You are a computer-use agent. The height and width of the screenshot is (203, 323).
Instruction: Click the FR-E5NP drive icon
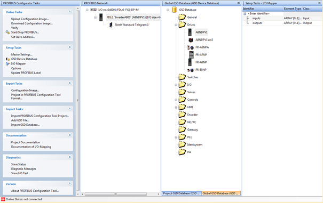[x=191, y=70]
